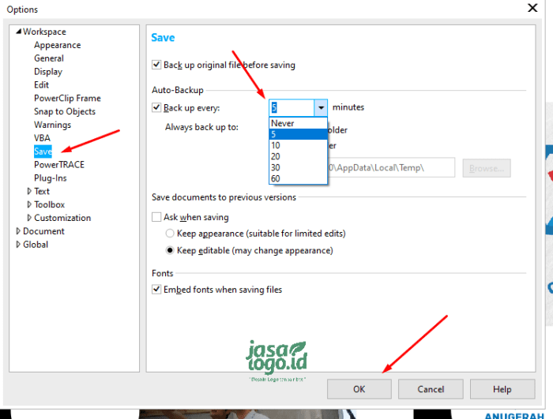Select Keep appearance radio option
Image resolution: width=553 pixels, height=419 pixels.
(170, 234)
